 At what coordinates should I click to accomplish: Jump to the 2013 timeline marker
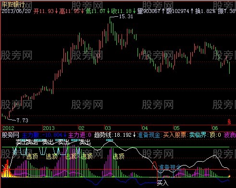point(49,128)
